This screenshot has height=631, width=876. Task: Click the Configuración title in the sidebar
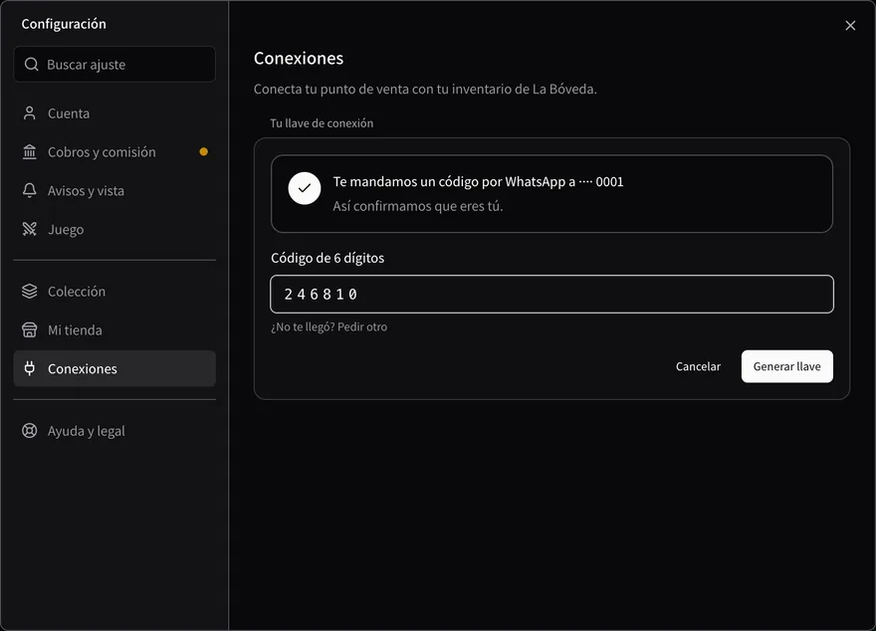[64, 24]
